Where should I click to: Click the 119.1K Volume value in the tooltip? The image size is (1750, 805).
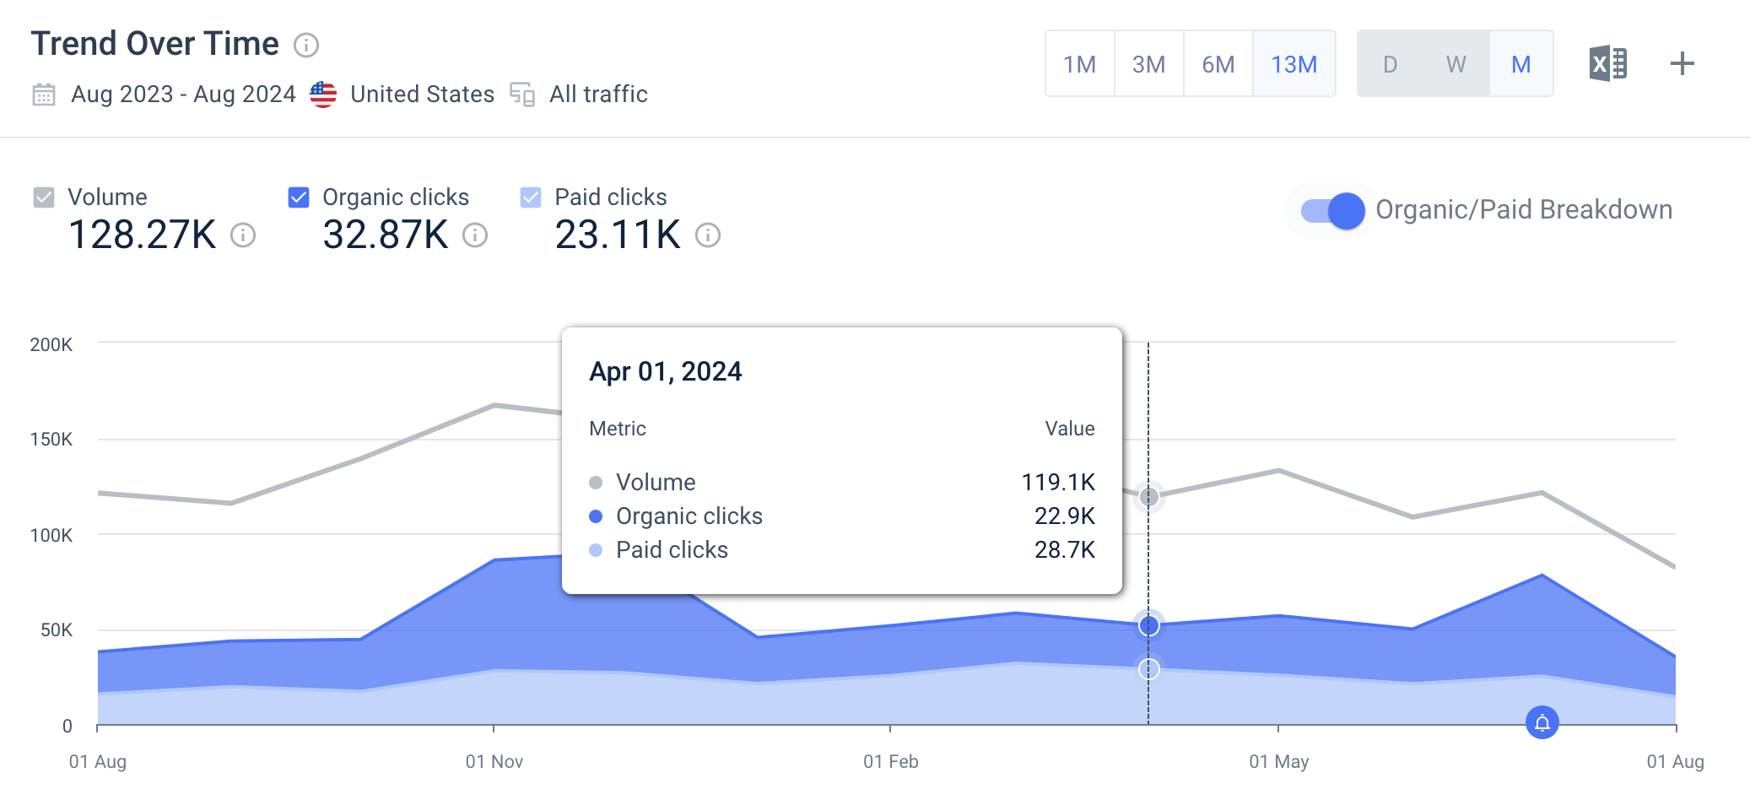[1058, 482]
